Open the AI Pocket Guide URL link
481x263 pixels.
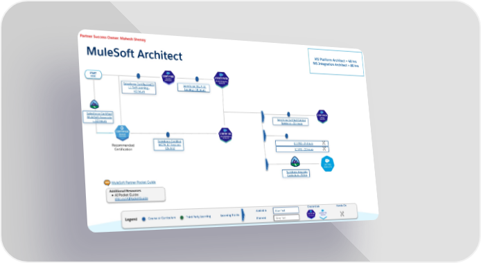point(131,199)
